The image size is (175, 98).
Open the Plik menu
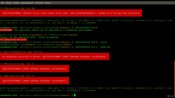pyautogui.click(x=2, y=3)
